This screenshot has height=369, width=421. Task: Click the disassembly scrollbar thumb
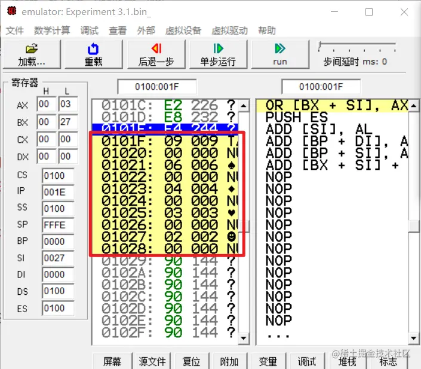coord(414,225)
